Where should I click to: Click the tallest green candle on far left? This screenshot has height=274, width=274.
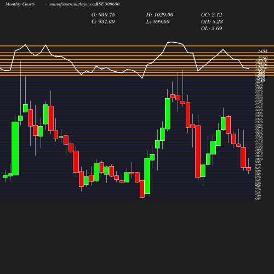point(15,149)
